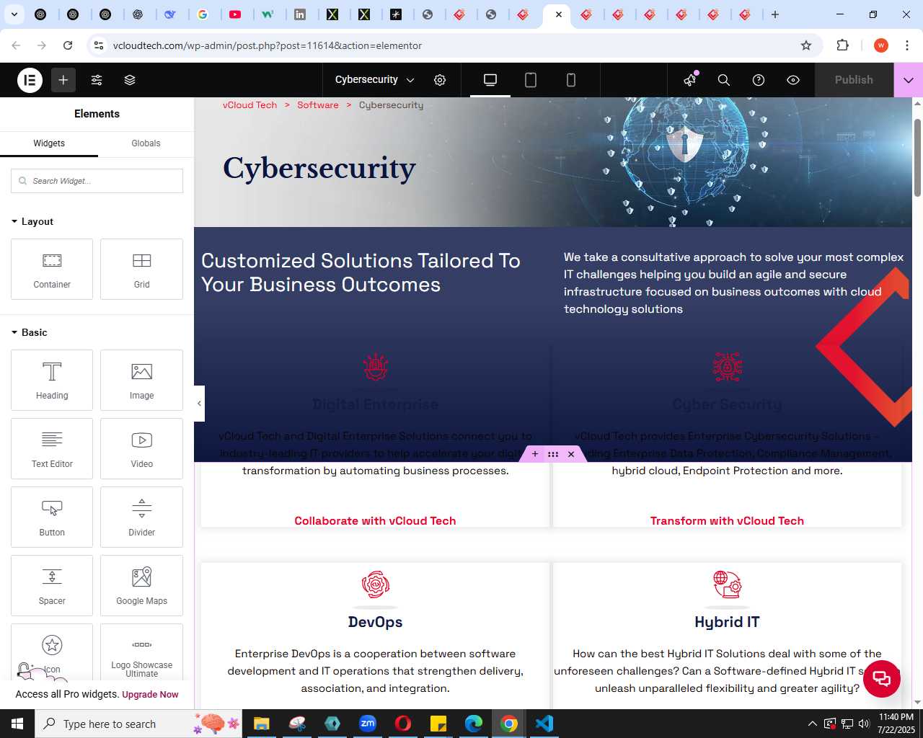
Task: Select the DevOps card heading
Action: pos(375,622)
